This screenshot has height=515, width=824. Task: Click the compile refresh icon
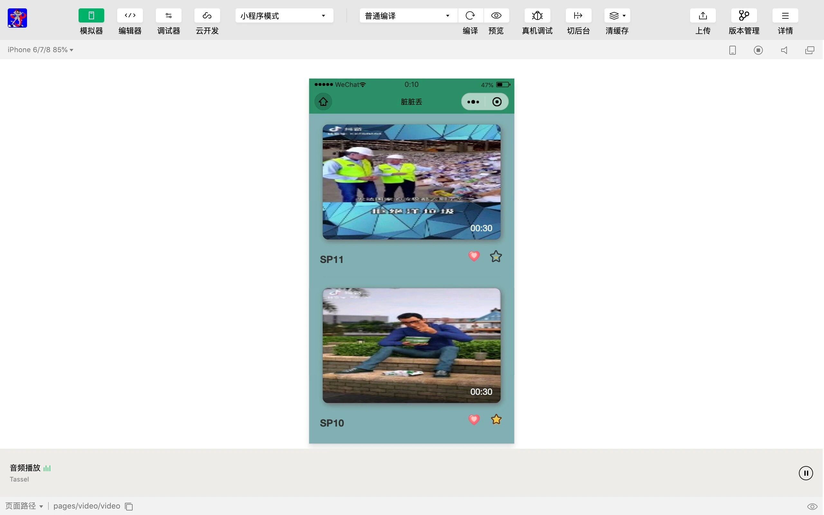(x=470, y=16)
